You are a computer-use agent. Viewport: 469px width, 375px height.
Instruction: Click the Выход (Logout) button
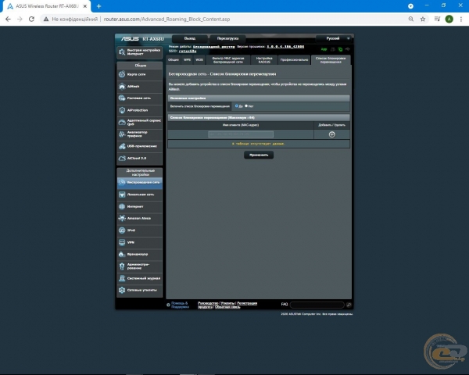190,38
